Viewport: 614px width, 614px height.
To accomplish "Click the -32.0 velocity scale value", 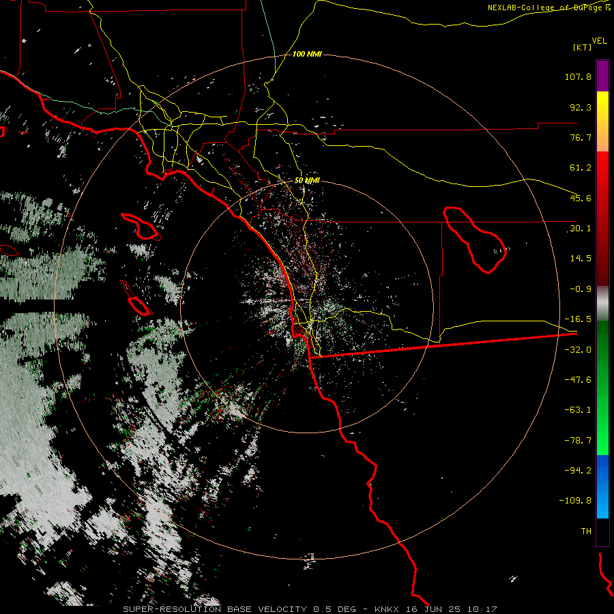I will pos(578,350).
